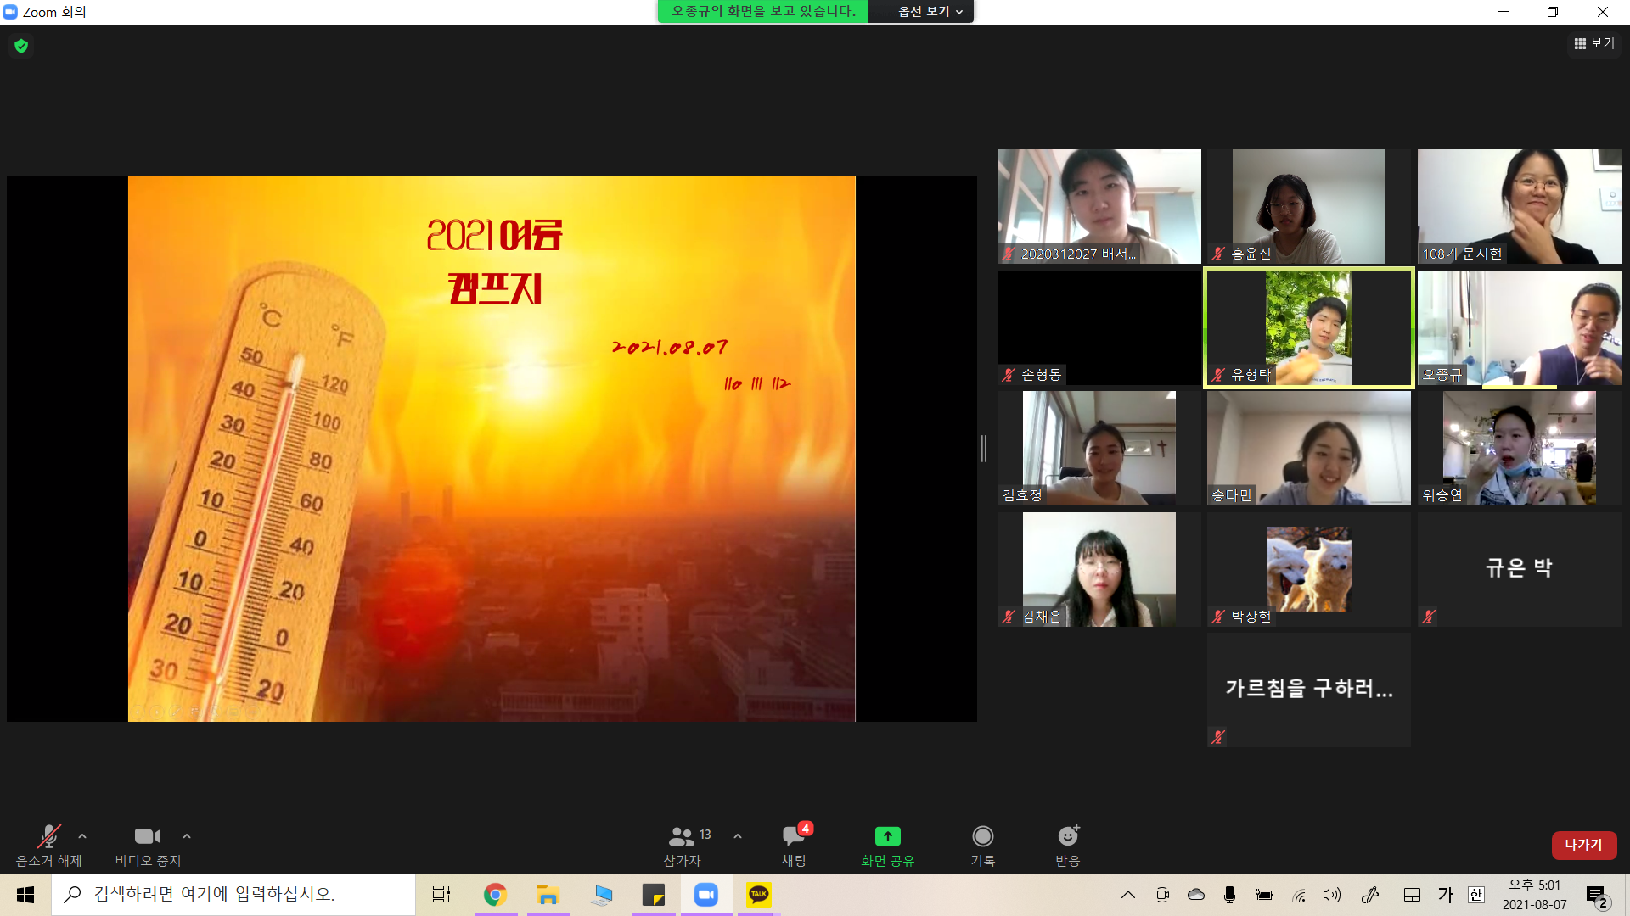The height and width of the screenshot is (916, 1630).
Task: Select 유형탁's highlighted video thumbnail
Action: [x=1308, y=328]
